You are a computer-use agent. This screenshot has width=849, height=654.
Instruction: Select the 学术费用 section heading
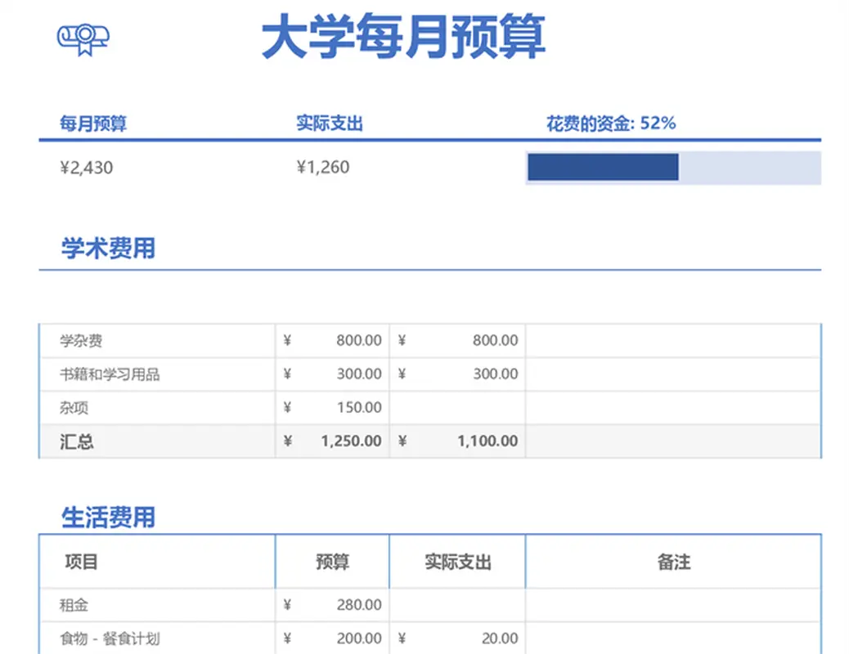coord(108,248)
